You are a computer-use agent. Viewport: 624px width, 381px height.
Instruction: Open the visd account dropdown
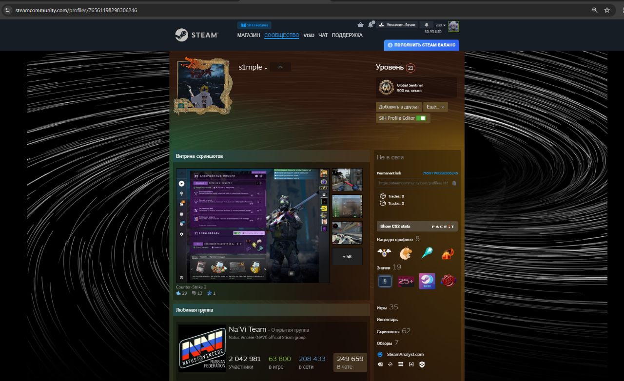click(x=440, y=25)
